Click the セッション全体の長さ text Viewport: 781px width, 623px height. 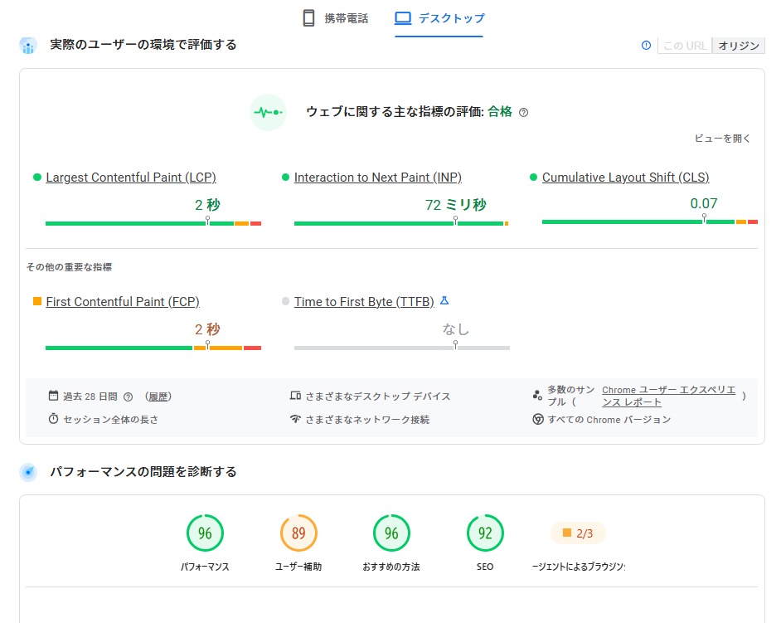click(111, 420)
